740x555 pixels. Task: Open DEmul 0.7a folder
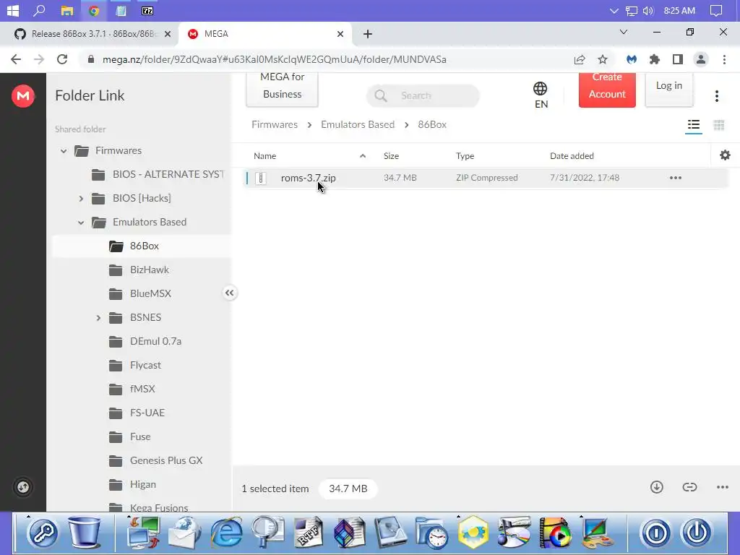156,341
